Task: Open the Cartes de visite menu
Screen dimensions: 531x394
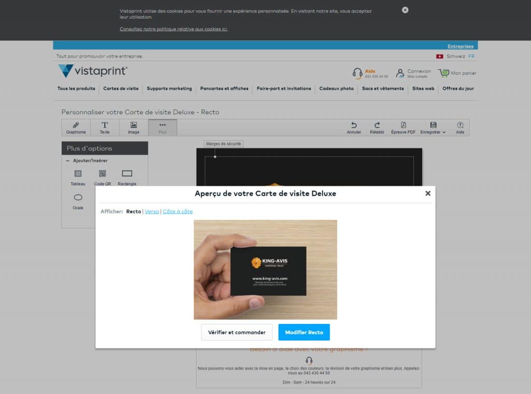Action: pyautogui.click(x=121, y=88)
